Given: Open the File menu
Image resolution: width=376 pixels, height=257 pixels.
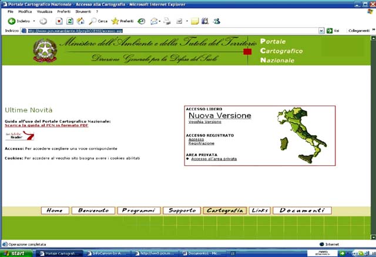Looking at the screenshot, I should click(x=11, y=12).
